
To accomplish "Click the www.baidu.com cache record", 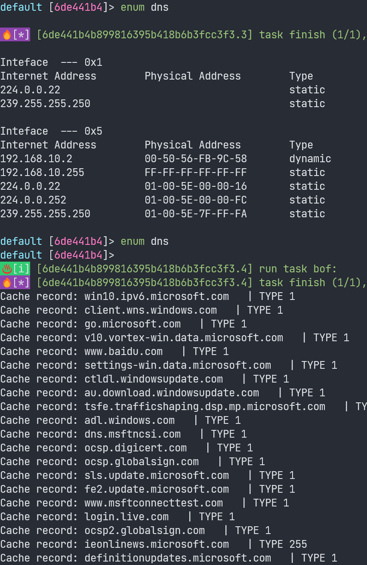I will point(123,352).
